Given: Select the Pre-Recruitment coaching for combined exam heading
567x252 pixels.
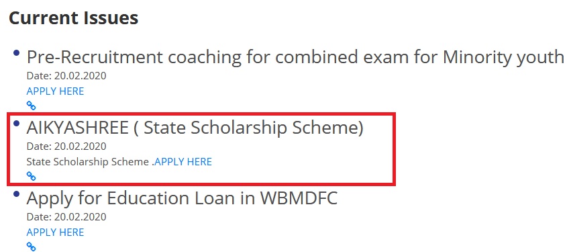Looking at the screenshot, I should 295,57.
